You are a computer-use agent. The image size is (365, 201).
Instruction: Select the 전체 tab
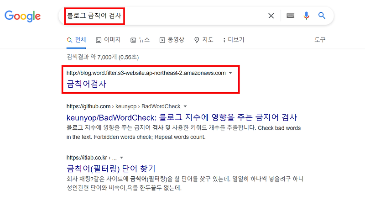(76, 40)
